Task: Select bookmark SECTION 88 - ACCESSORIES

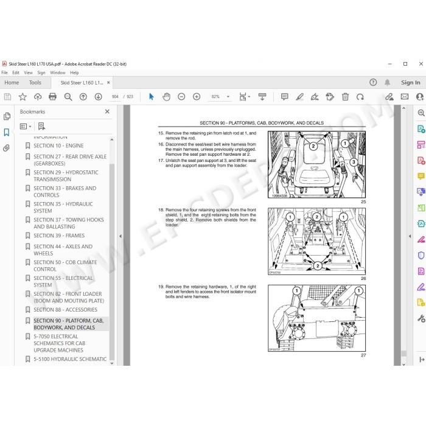Action: [x=65, y=310]
